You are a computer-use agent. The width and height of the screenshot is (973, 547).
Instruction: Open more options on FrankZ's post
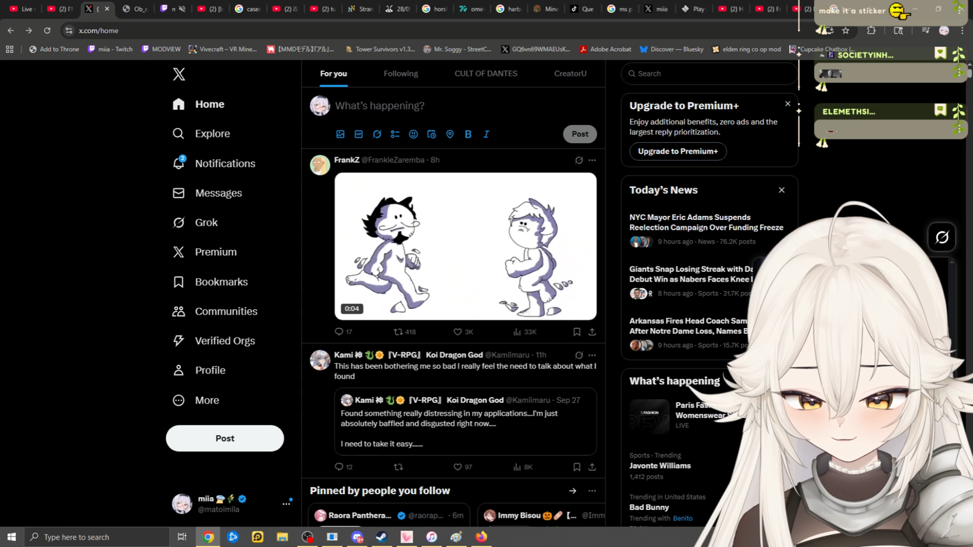tap(592, 160)
